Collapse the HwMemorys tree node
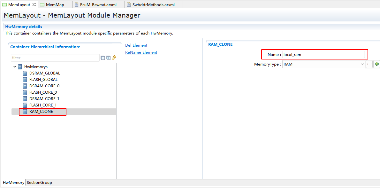The image size is (380, 188). pyautogui.click(x=15, y=67)
